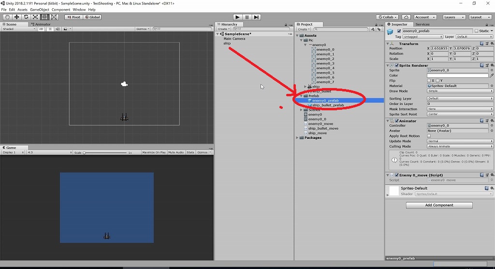Select the Rect Transform tool
This screenshot has height=269, width=495.
[x=44, y=17]
